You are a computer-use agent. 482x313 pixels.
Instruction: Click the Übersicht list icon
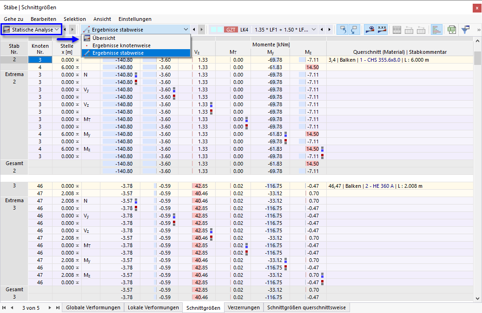pyautogui.click(x=87, y=38)
